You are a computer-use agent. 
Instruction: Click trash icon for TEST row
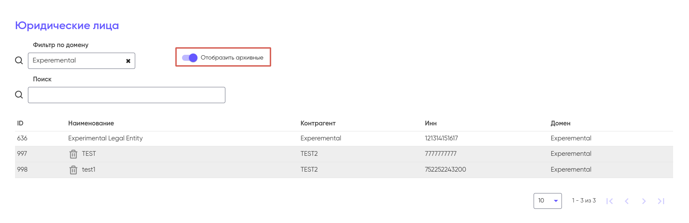73,154
